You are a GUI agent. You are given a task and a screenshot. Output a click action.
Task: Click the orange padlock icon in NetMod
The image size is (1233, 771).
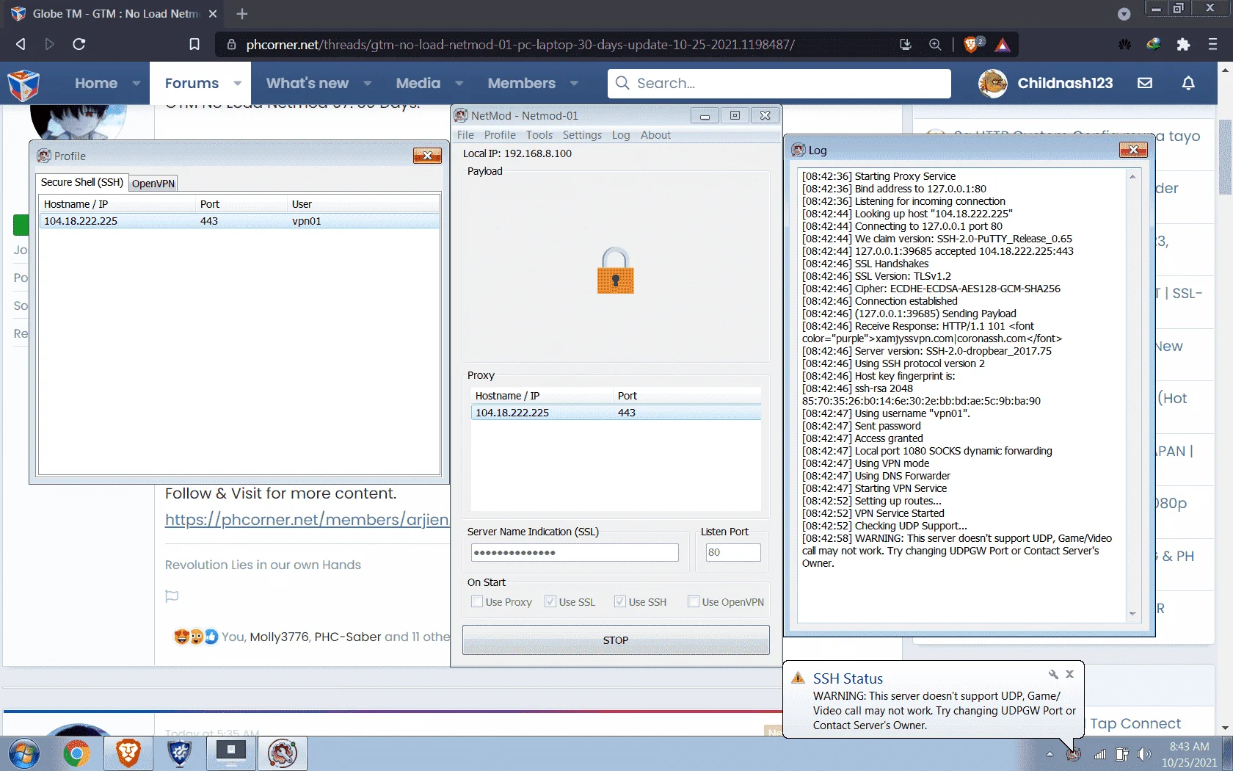tap(615, 270)
